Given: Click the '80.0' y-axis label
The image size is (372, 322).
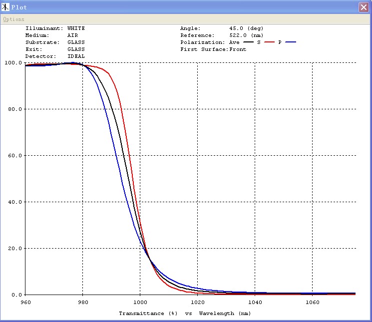Looking at the screenshot, I should (x=14, y=109).
